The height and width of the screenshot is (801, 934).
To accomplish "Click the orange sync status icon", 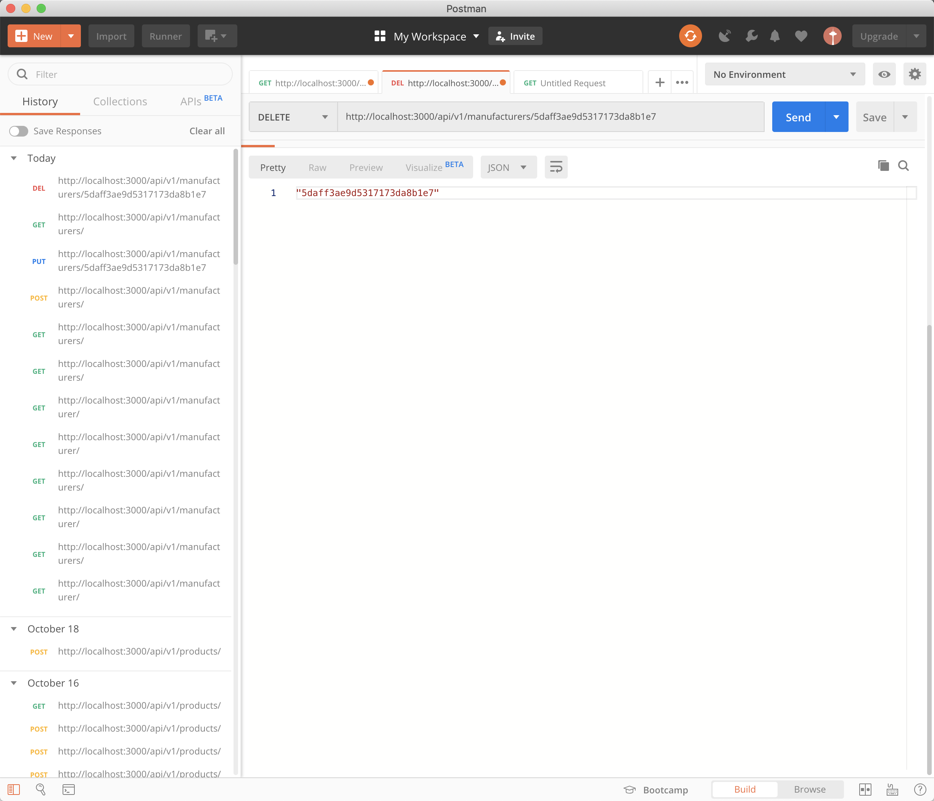I will click(x=690, y=36).
